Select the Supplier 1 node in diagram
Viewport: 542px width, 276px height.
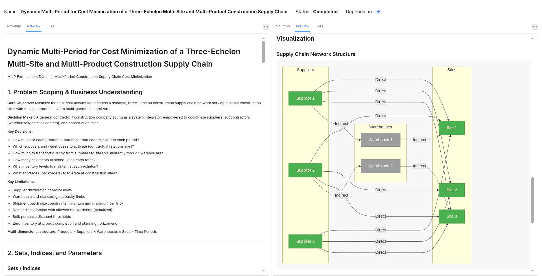[305, 98]
